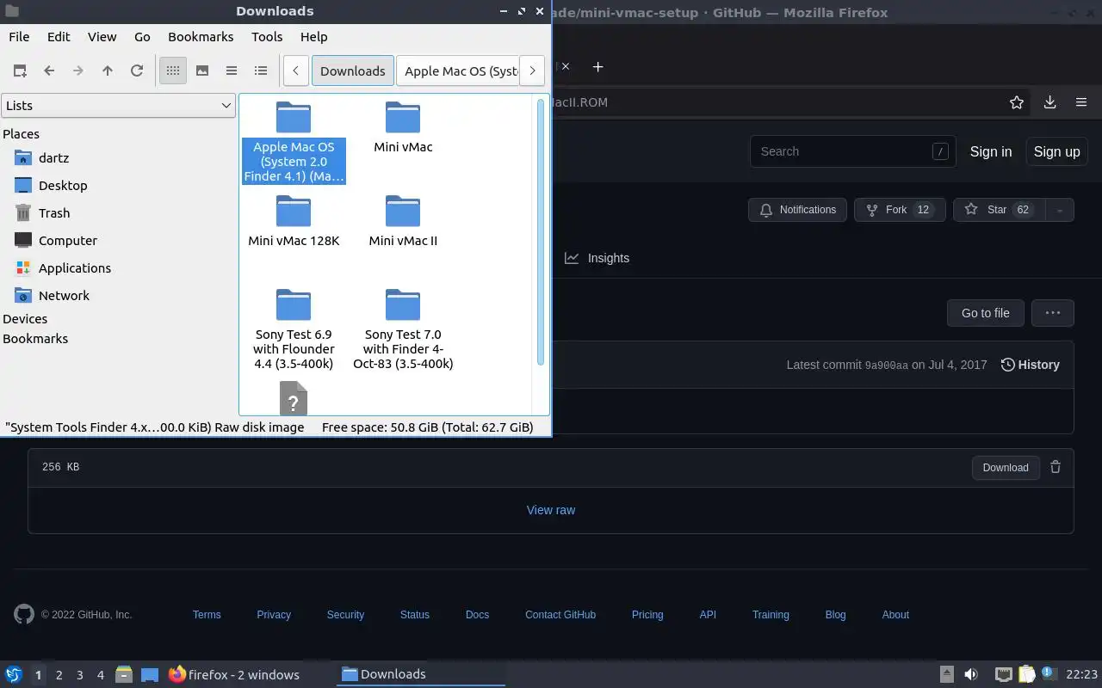This screenshot has width=1102, height=688.
Task: Click the View raw link
Action: coord(551,510)
